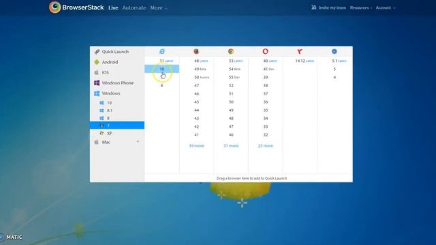Launch Opera 32

point(266,135)
